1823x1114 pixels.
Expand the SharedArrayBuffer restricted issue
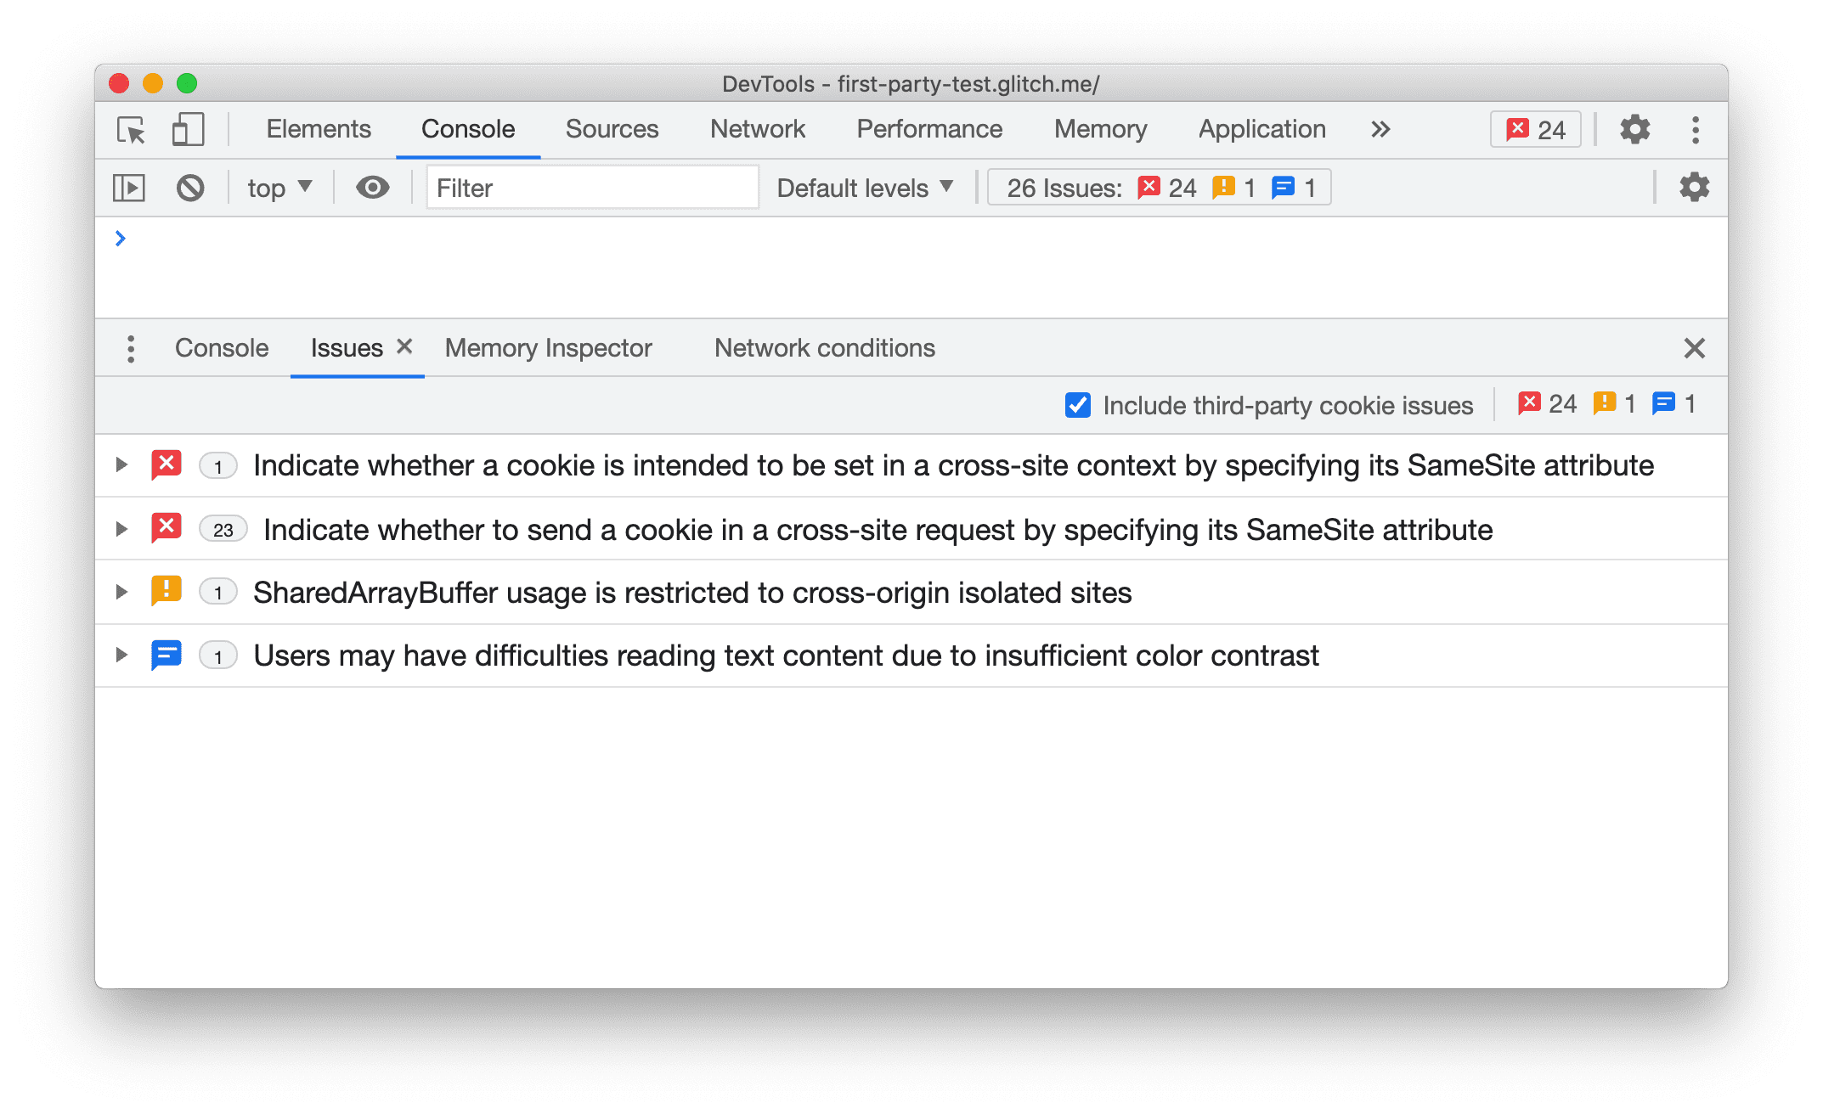(121, 592)
